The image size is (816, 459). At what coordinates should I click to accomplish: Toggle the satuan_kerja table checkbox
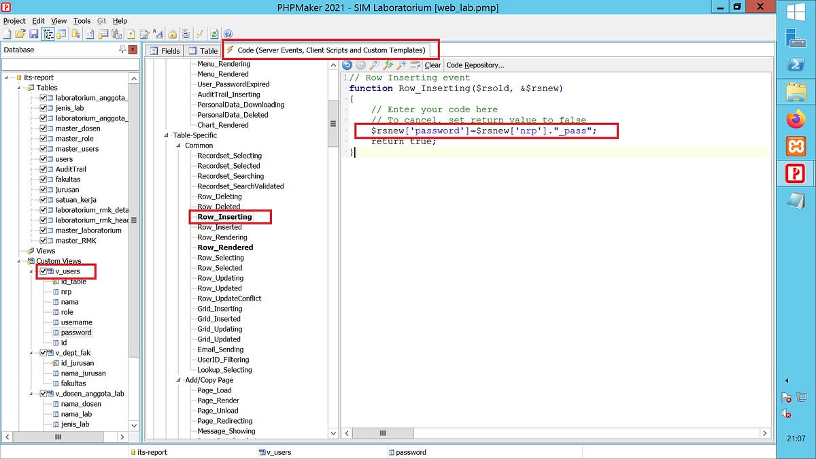(44, 200)
